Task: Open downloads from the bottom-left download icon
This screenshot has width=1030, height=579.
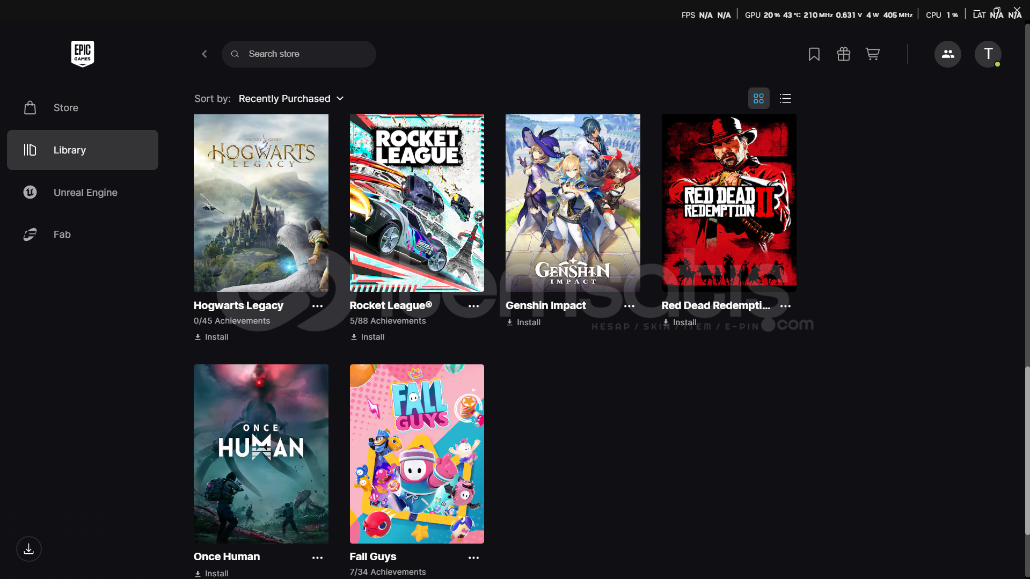Action: [29, 549]
